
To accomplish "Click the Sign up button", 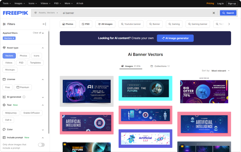I will coord(232,3).
